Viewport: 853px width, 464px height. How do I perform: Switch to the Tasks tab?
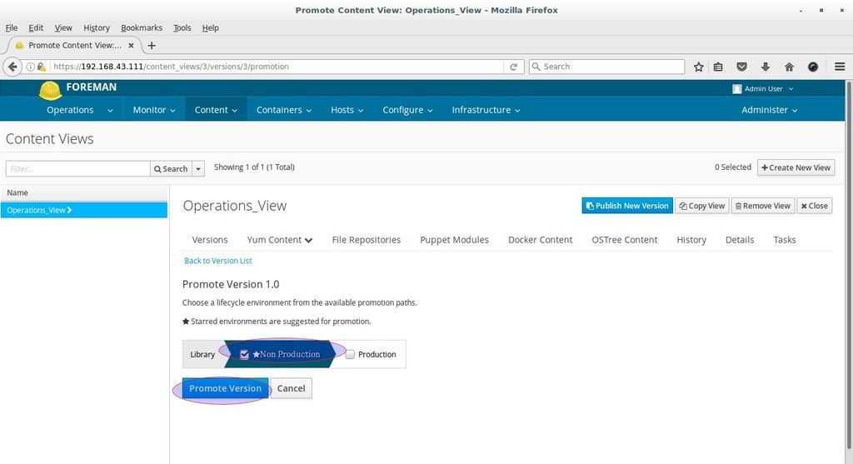(x=785, y=240)
